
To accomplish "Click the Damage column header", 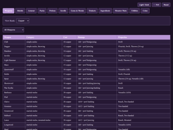I will point(97,37).
